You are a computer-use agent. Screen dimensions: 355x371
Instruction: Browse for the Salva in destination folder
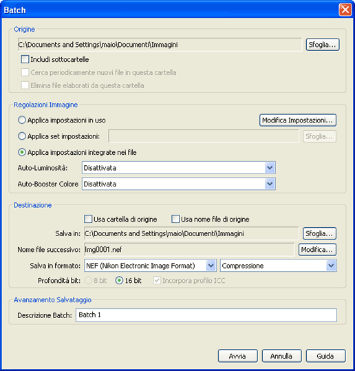pos(319,233)
